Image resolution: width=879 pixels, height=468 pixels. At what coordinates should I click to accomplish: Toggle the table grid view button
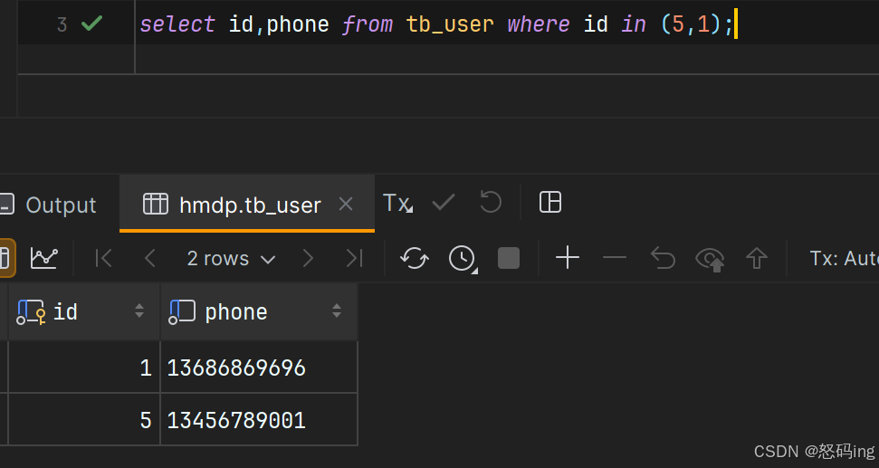click(x=5, y=259)
